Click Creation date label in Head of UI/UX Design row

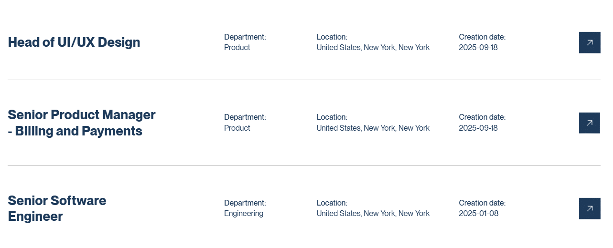[482, 37]
